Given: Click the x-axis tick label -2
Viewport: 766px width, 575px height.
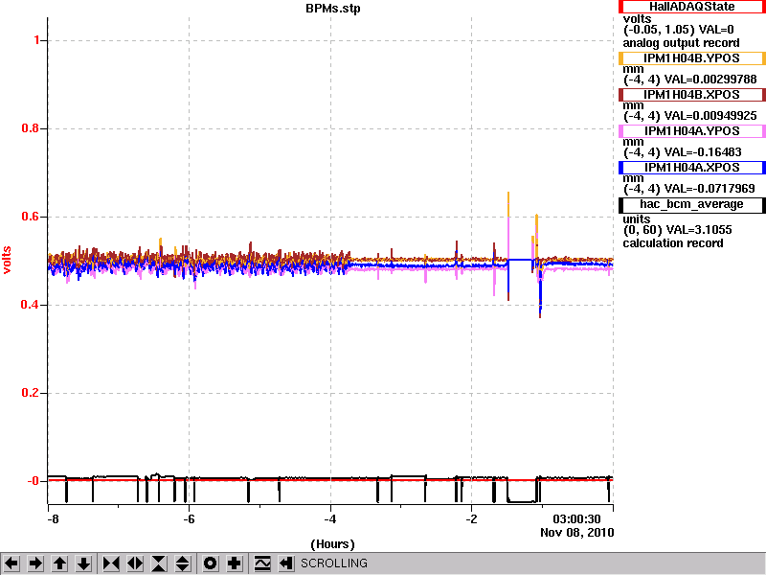Looking at the screenshot, I should (x=471, y=519).
